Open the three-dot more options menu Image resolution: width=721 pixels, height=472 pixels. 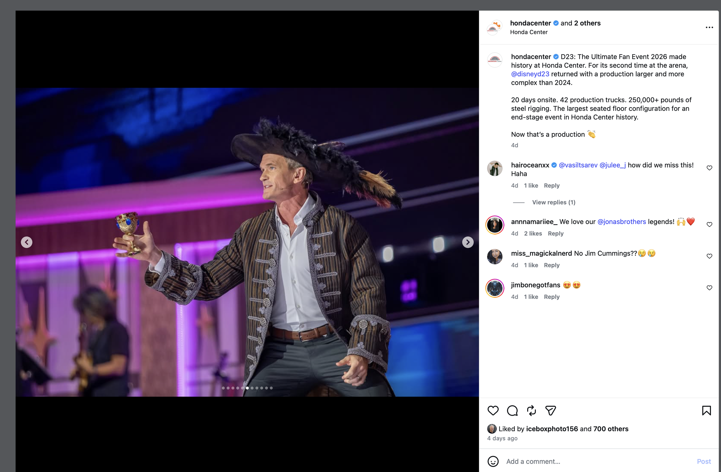point(709,27)
